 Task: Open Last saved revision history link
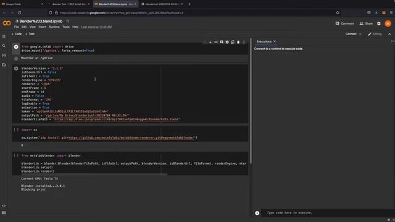96,27
